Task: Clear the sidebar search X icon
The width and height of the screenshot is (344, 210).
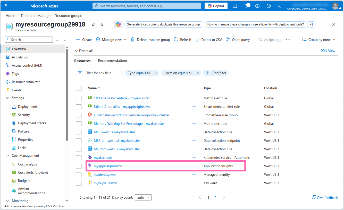Action: click(x=57, y=40)
